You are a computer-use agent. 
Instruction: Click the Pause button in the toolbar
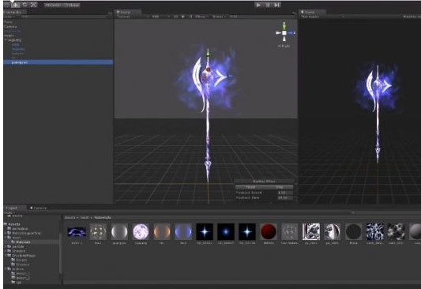coord(268,5)
